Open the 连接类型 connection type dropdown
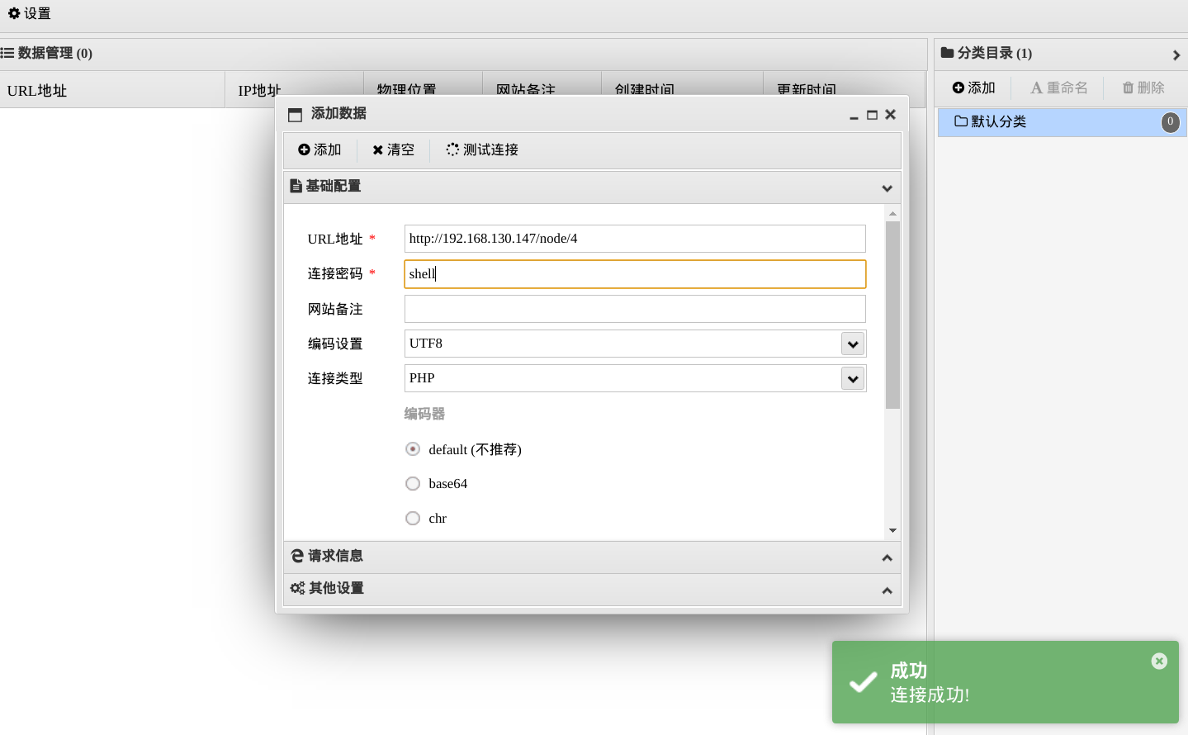 click(852, 378)
